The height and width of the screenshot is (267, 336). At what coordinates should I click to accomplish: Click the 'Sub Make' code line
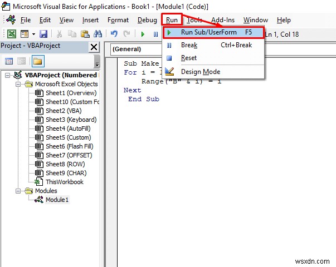pos(141,63)
